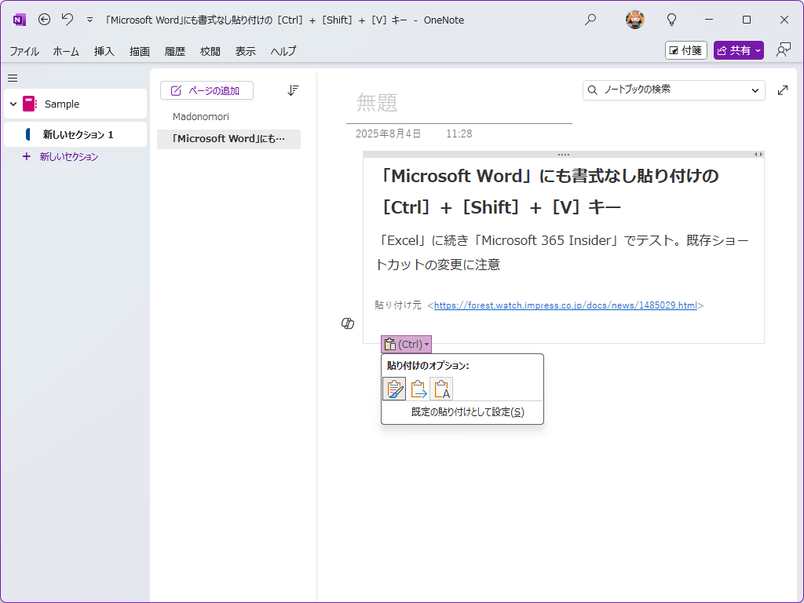Click the lightbulb tips icon
The image size is (804, 603).
[671, 20]
